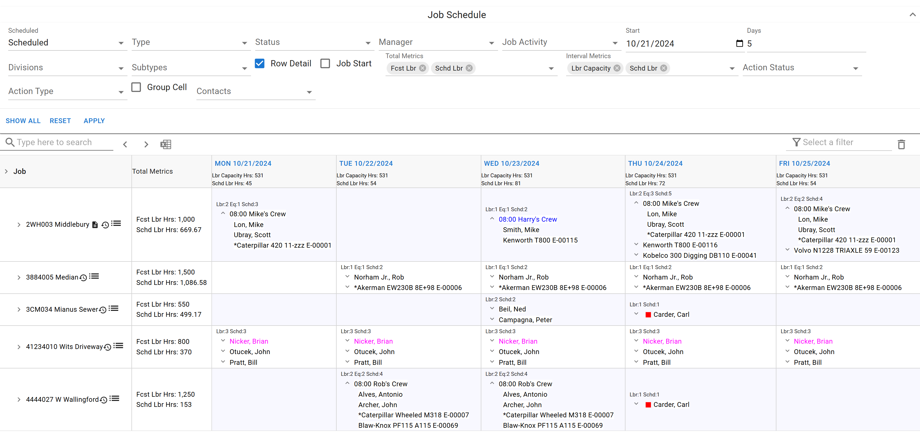Viewport: 920px width, 432px height.
Task: View history for the 3884005 Median job
Action: [83, 277]
